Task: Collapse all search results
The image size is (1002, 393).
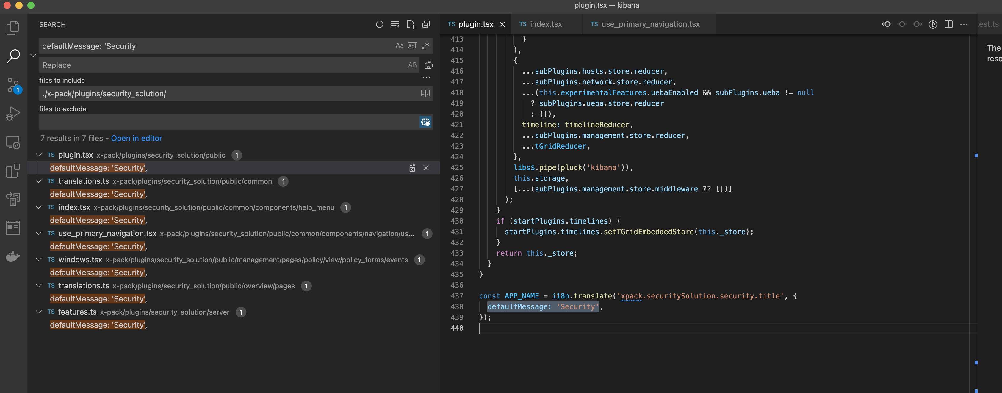Action: [426, 24]
